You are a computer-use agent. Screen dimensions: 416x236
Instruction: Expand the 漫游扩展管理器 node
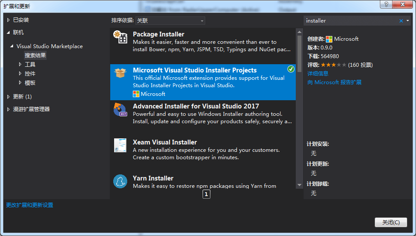[8, 109]
